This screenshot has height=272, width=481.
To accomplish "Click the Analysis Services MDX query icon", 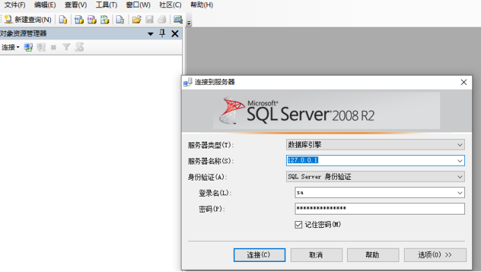I will (79, 19).
